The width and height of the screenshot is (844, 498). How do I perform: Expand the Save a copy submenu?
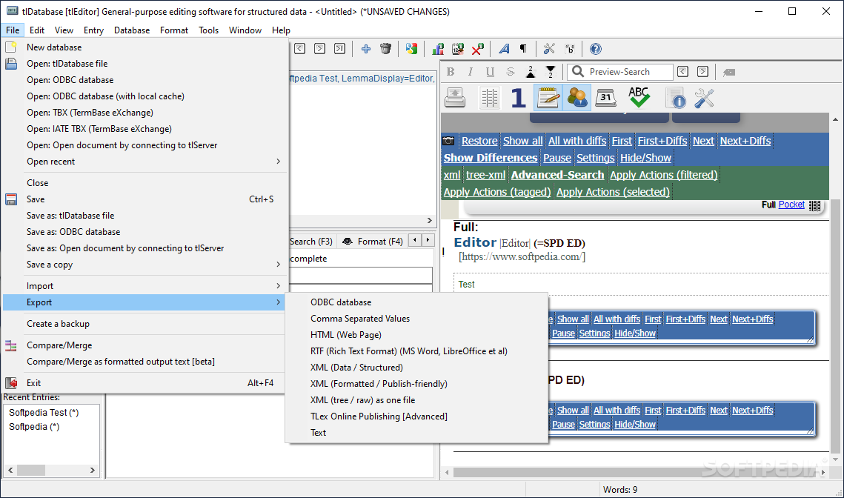click(x=144, y=265)
